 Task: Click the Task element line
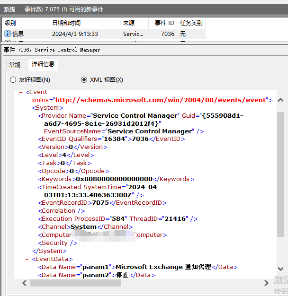64,163
